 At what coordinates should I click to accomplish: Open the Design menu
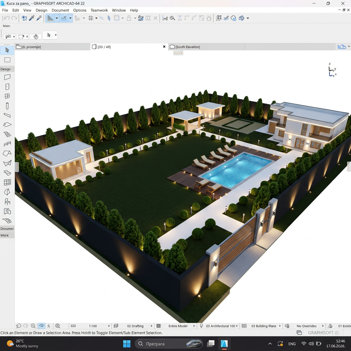pos(41,10)
